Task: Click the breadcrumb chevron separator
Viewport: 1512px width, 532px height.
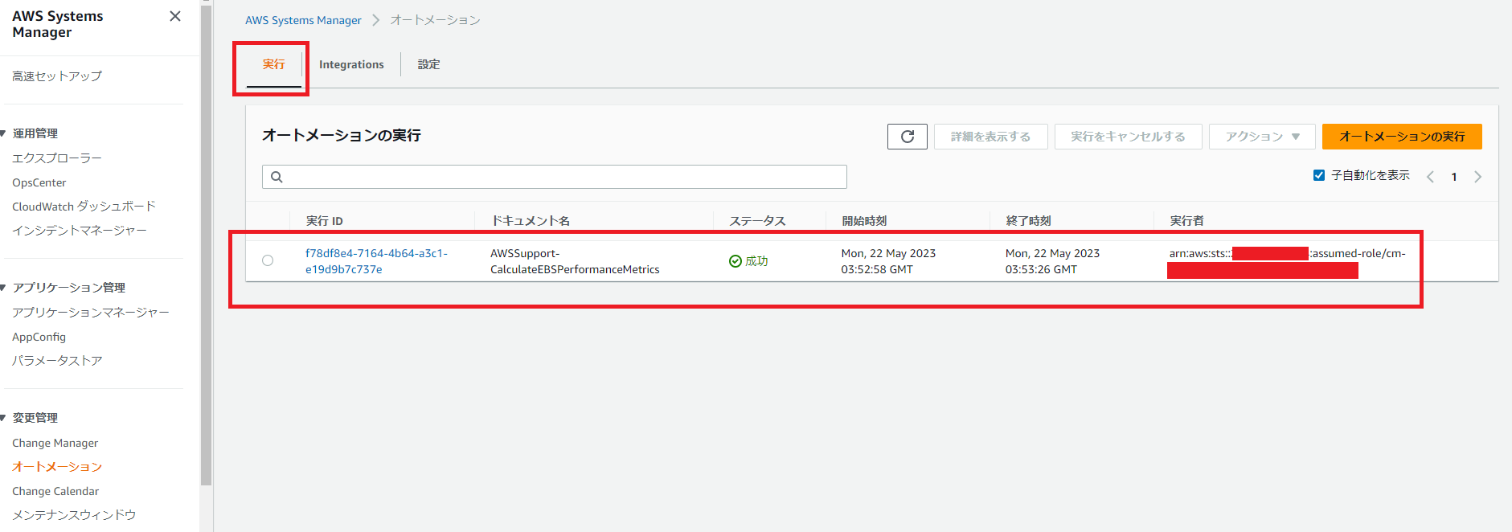Action: [x=375, y=20]
